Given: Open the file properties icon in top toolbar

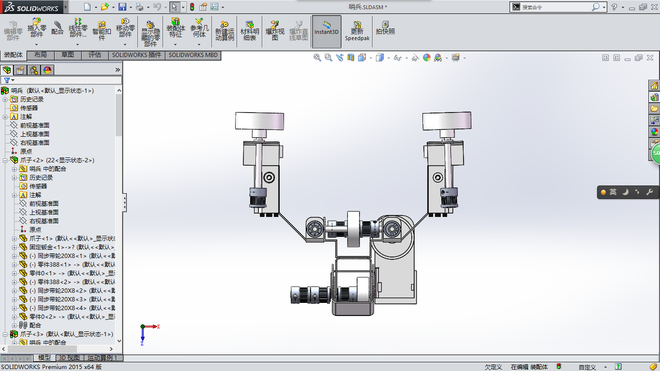Looking at the screenshot, I should click(x=203, y=7).
